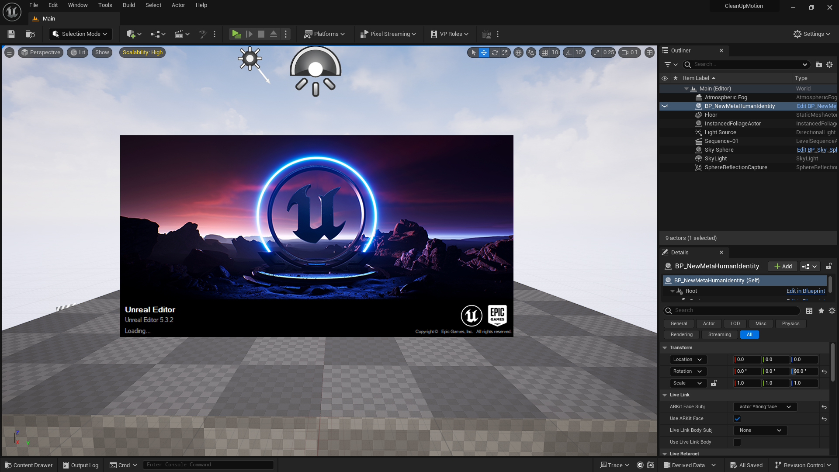Enable the Use Live Link Body checkbox

[x=737, y=442]
